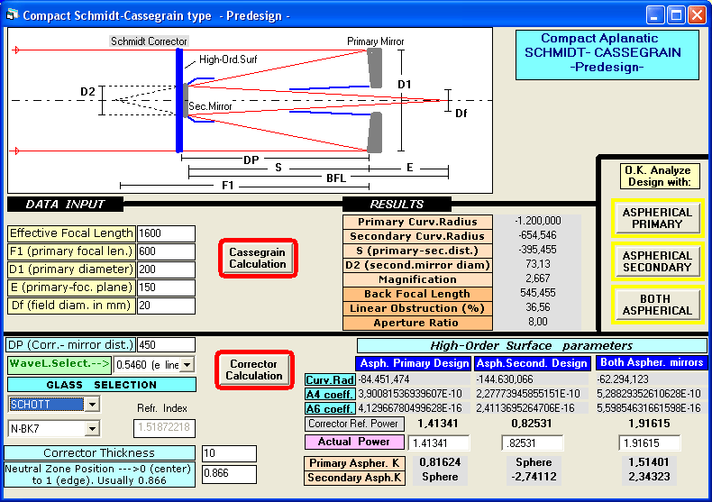Image resolution: width=712 pixels, height=502 pixels.
Task: Click the Secondary Curv.Radius value -654,546
Action: point(538,235)
